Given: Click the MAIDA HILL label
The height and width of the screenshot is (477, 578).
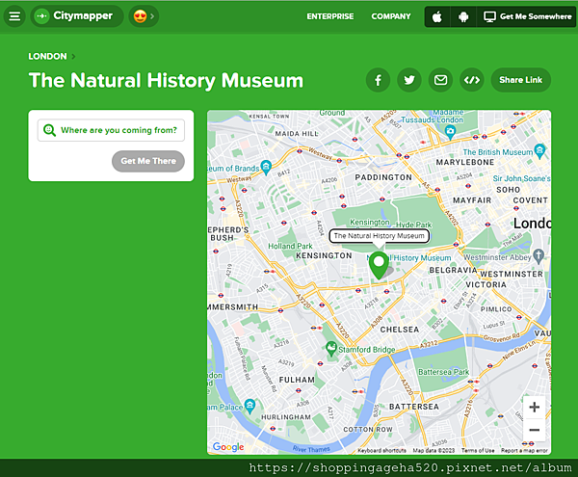Looking at the screenshot, I should [x=297, y=133].
